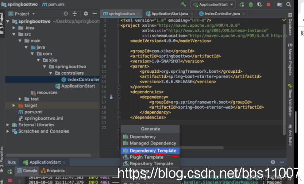Open the Bean Validation tool window

tap(290, 100)
